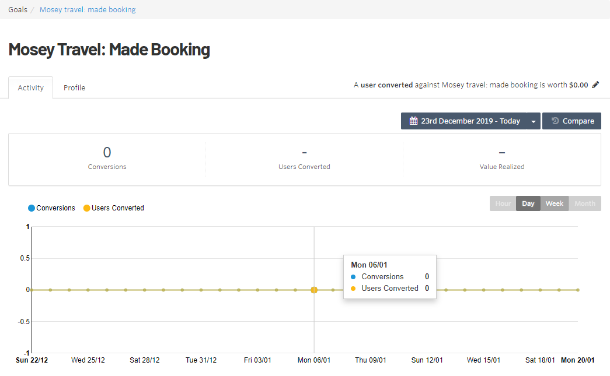Expand the date range dropdown arrow
The image size is (610, 376).
coord(534,121)
